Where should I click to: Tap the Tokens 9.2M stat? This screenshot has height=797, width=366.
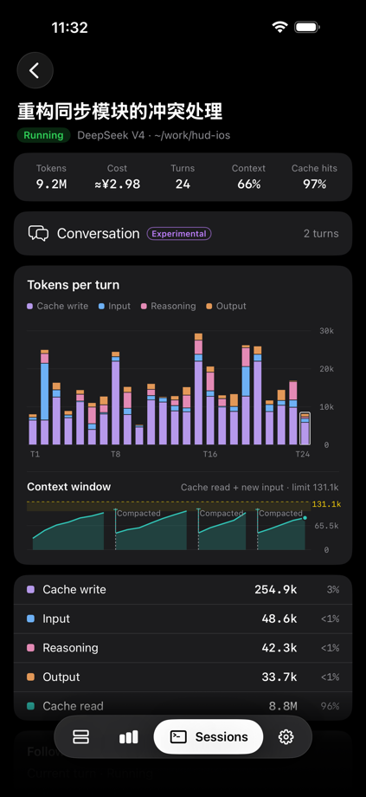tap(51, 177)
